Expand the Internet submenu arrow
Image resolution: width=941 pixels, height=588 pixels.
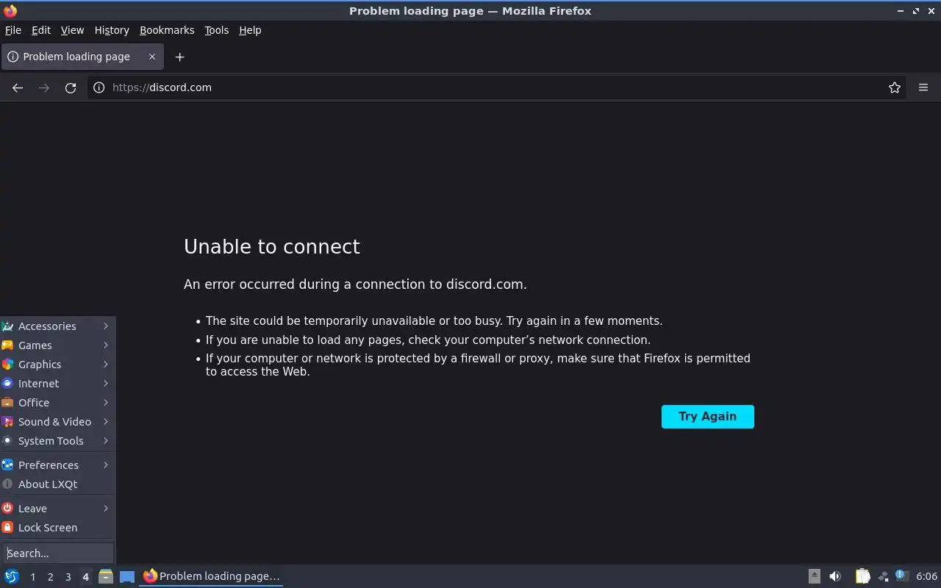(x=106, y=384)
